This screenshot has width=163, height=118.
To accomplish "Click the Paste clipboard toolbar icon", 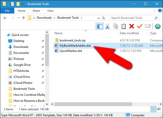I will point(123,26).
